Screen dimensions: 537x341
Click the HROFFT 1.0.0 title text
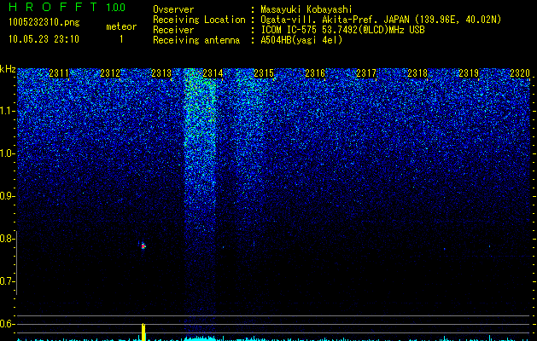[67, 7]
